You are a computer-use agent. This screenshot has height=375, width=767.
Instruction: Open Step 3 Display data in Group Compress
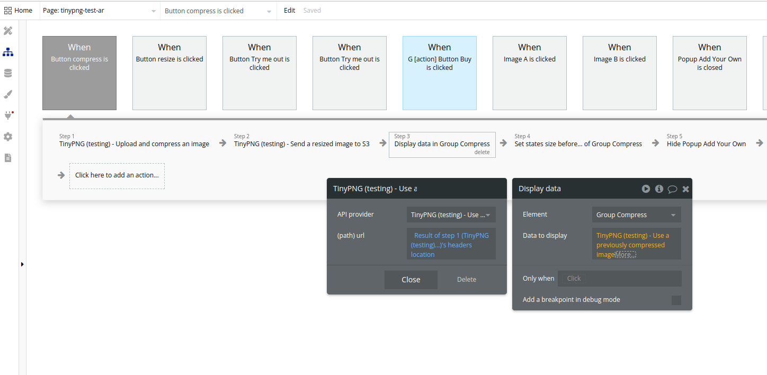[x=442, y=145]
